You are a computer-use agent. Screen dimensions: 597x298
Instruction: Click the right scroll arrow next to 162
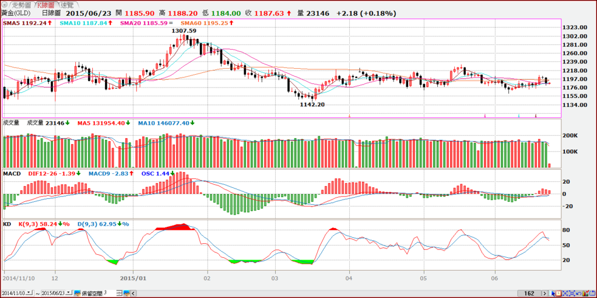545,293
